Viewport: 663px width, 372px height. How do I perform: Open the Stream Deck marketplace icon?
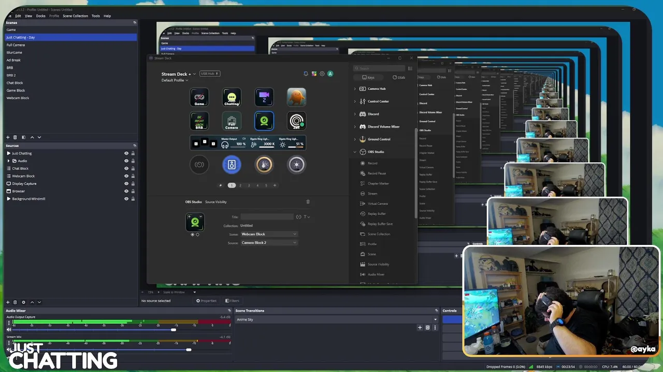click(x=314, y=74)
